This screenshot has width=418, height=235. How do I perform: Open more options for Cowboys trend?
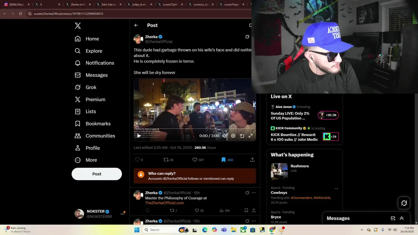pyautogui.click(x=336, y=189)
